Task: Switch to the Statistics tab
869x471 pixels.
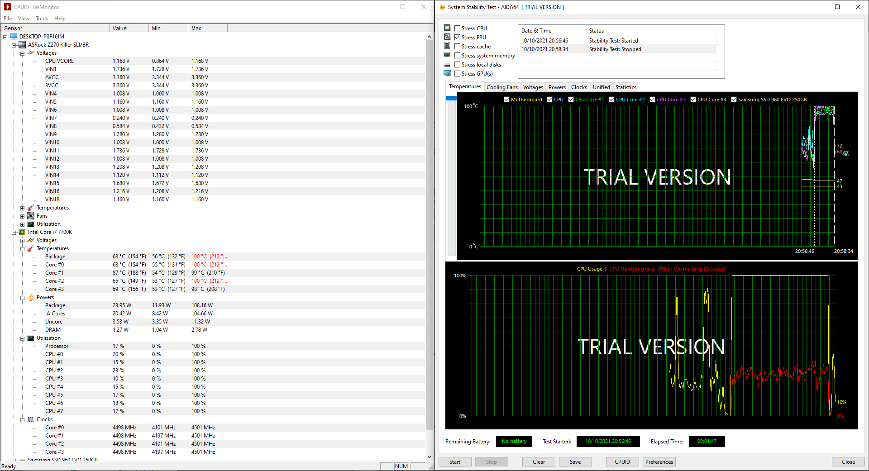Action: 625,87
